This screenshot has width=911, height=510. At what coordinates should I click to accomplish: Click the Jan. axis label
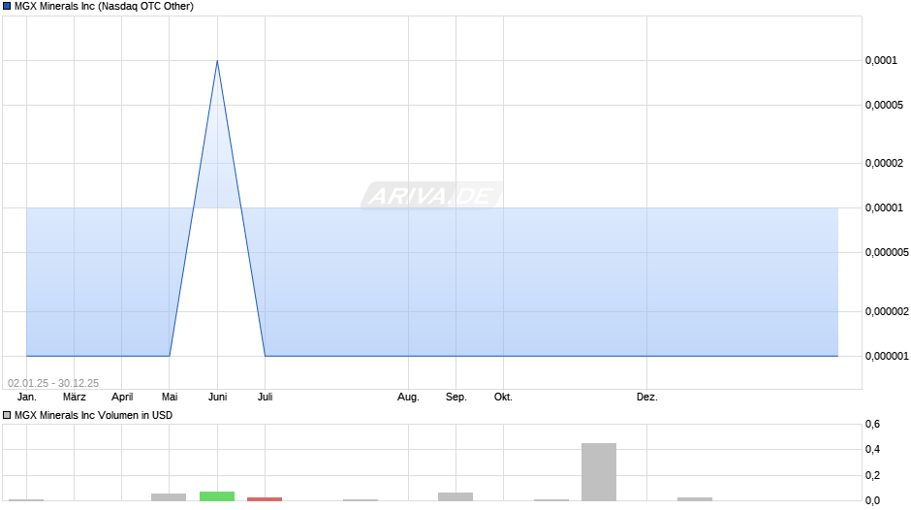(x=27, y=398)
